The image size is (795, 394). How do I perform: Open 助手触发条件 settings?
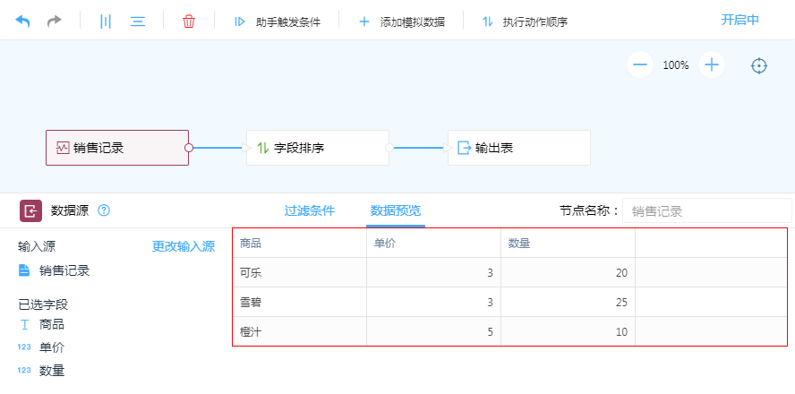[x=277, y=21]
